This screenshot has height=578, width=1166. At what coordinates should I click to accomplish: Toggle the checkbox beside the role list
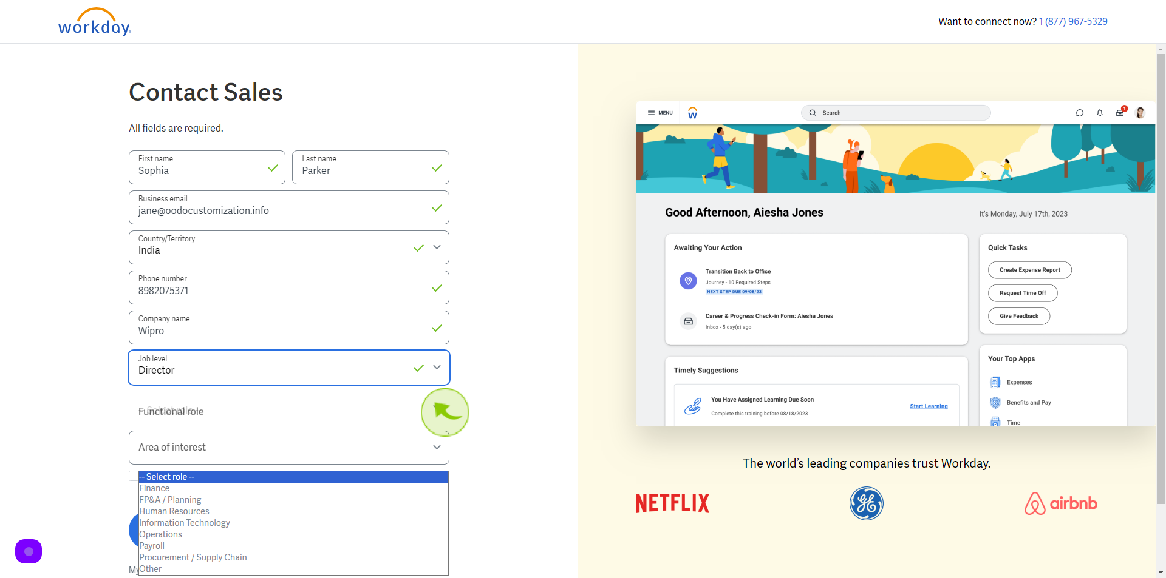pyautogui.click(x=134, y=476)
